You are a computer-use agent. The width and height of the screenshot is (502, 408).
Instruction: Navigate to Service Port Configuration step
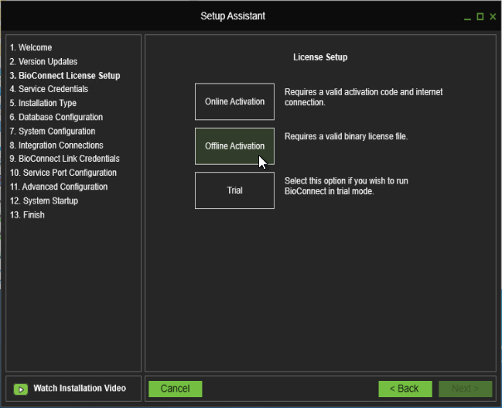pyautogui.click(x=63, y=173)
